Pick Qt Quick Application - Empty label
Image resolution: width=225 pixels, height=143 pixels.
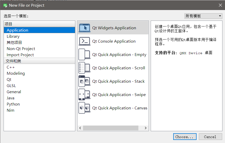(x=119, y=55)
